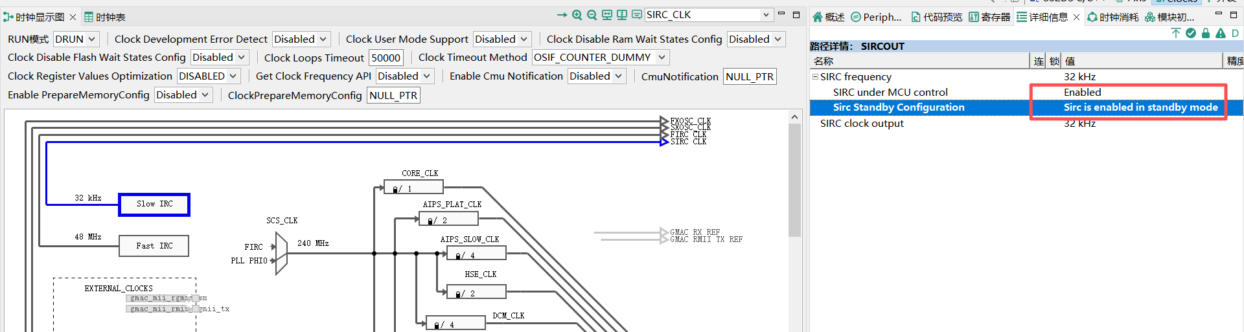This screenshot has height=332, width=1244.
Task: Click diagram vertical scrollbar up arrow
Action: point(794,117)
